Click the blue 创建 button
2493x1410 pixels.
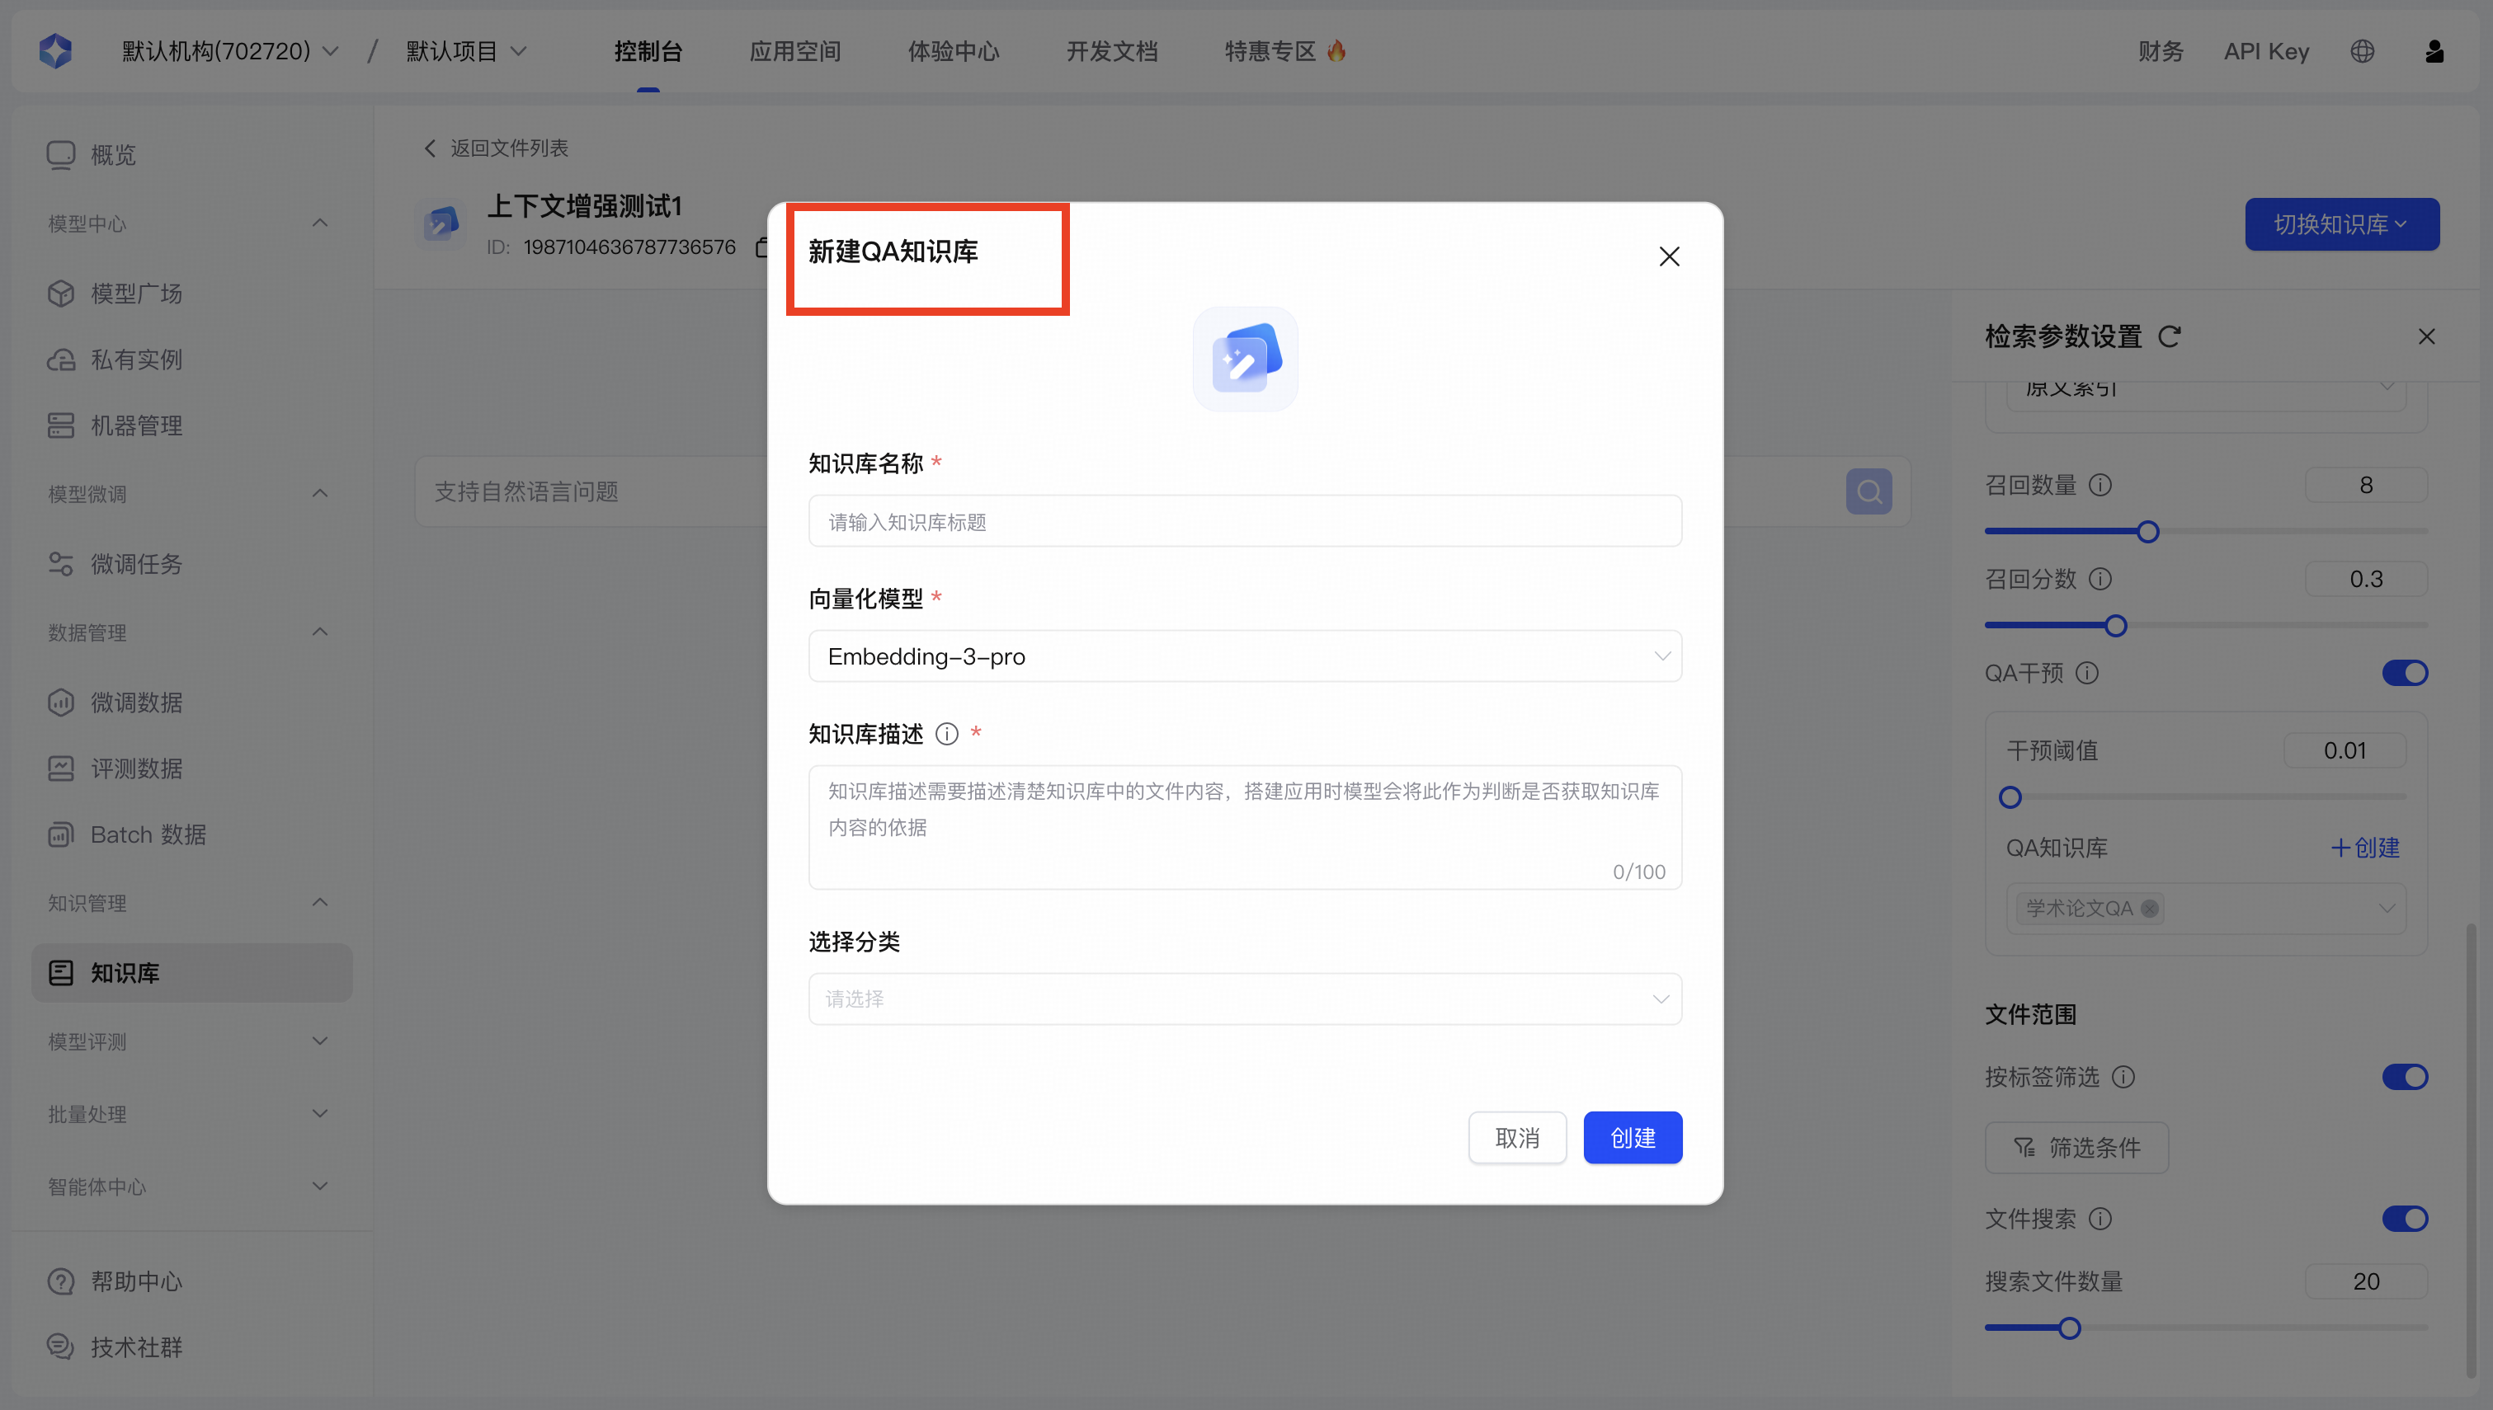click(1632, 1138)
